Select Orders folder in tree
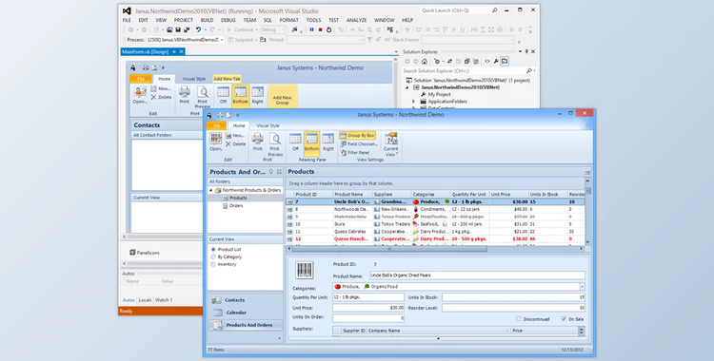Image resolution: width=714 pixels, height=361 pixels. pyautogui.click(x=236, y=206)
